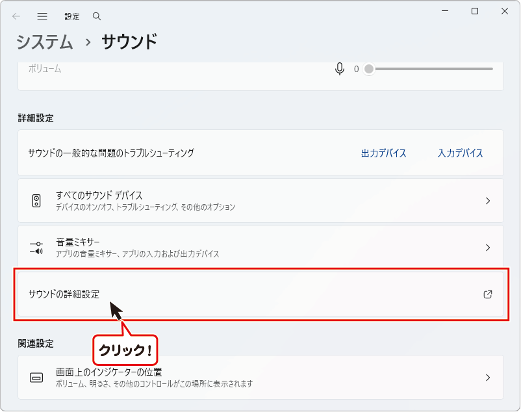The width and height of the screenshot is (521, 412).
Task: Click the サウンド breadcrumb title
Action: point(129,42)
